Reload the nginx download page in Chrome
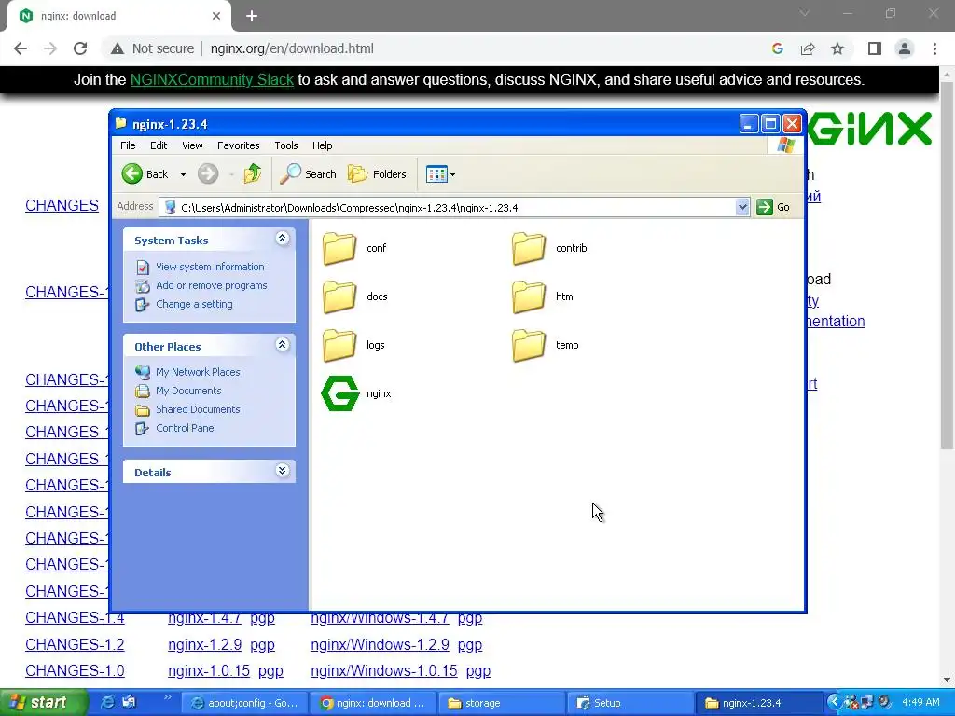 point(80,48)
